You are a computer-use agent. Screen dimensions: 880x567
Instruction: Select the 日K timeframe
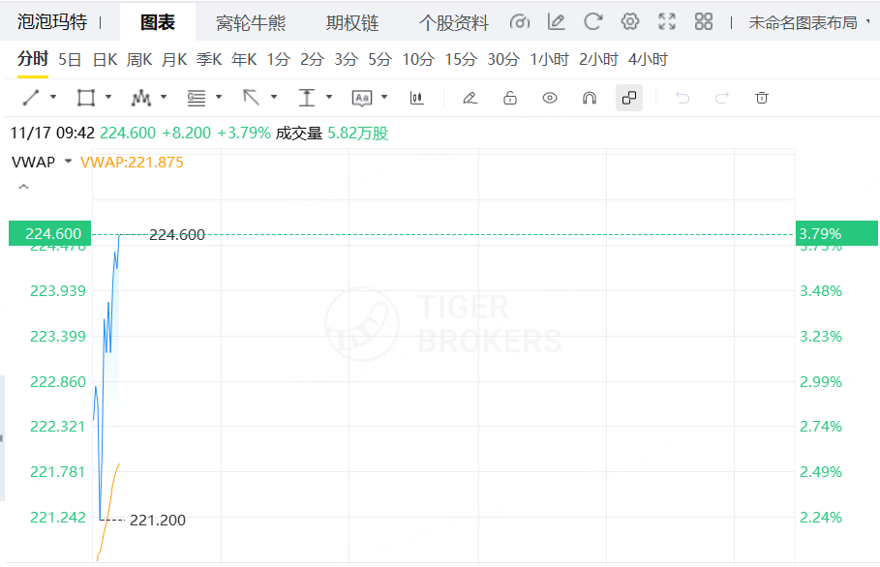click(105, 59)
